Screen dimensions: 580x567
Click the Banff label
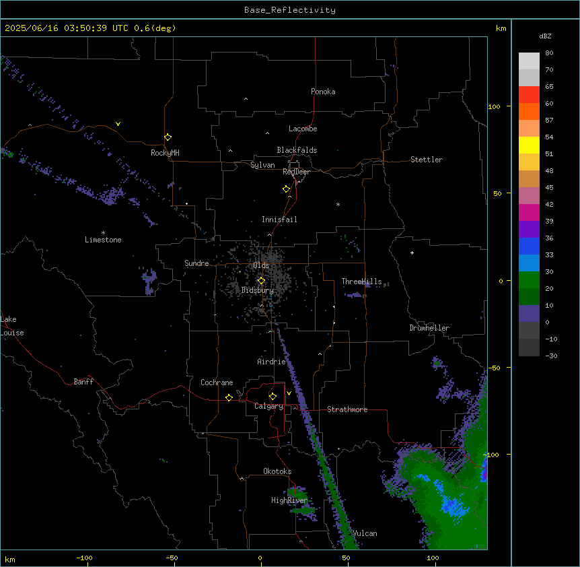coord(83,382)
